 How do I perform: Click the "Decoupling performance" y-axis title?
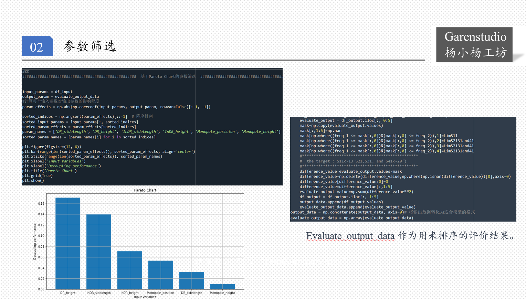(x=35, y=242)
